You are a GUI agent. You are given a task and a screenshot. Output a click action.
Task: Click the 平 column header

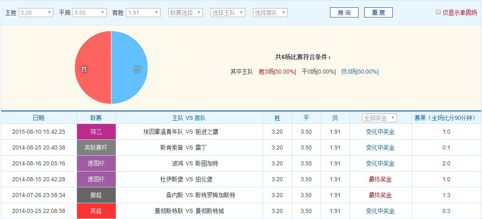tap(306, 118)
